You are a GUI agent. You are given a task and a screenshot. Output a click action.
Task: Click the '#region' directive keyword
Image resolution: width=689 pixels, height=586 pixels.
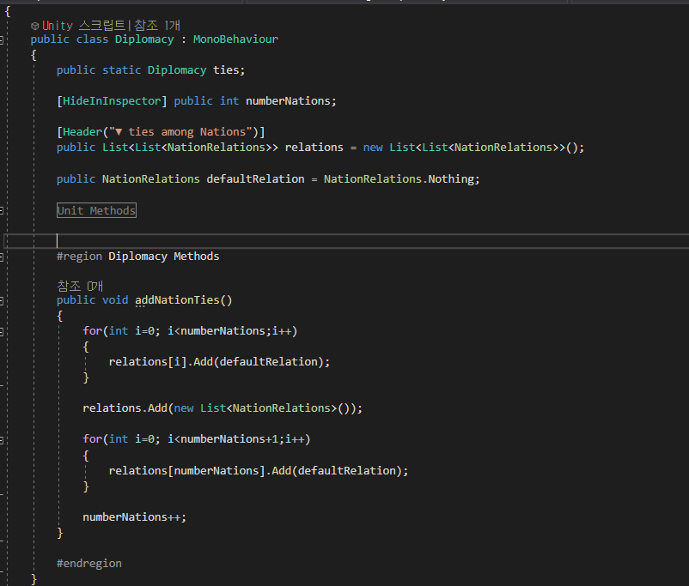click(79, 256)
